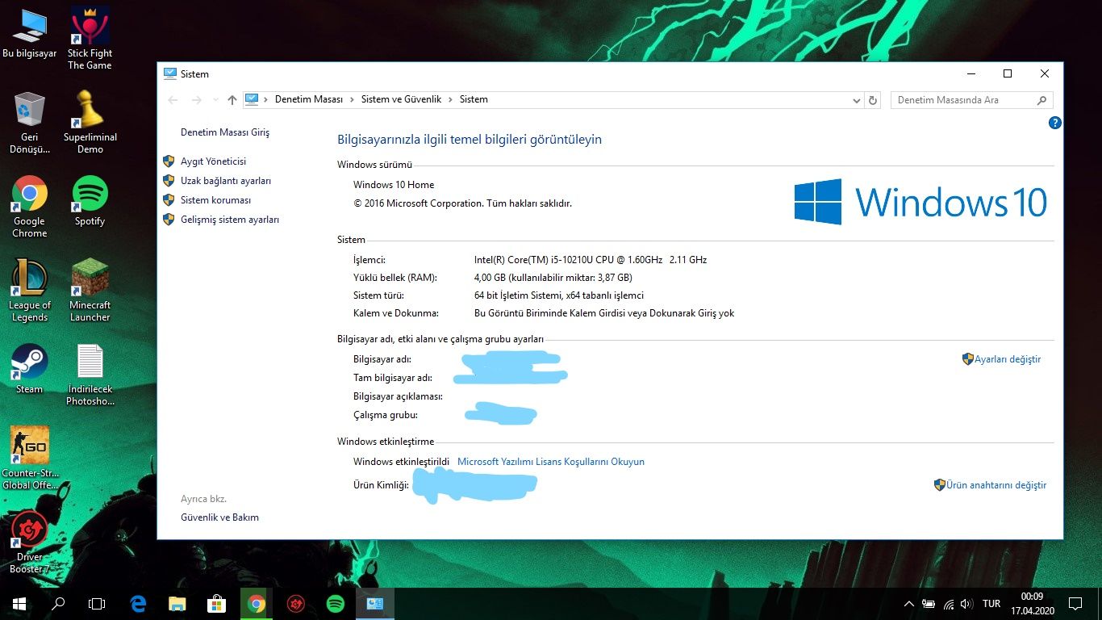Screen dimensions: 1102x620
Task: Select Sistem window taskbar button
Action: click(x=375, y=603)
